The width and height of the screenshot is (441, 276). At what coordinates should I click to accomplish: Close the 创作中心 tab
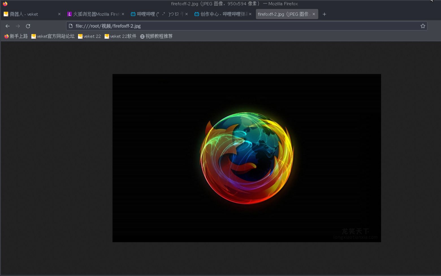[250, 14]
